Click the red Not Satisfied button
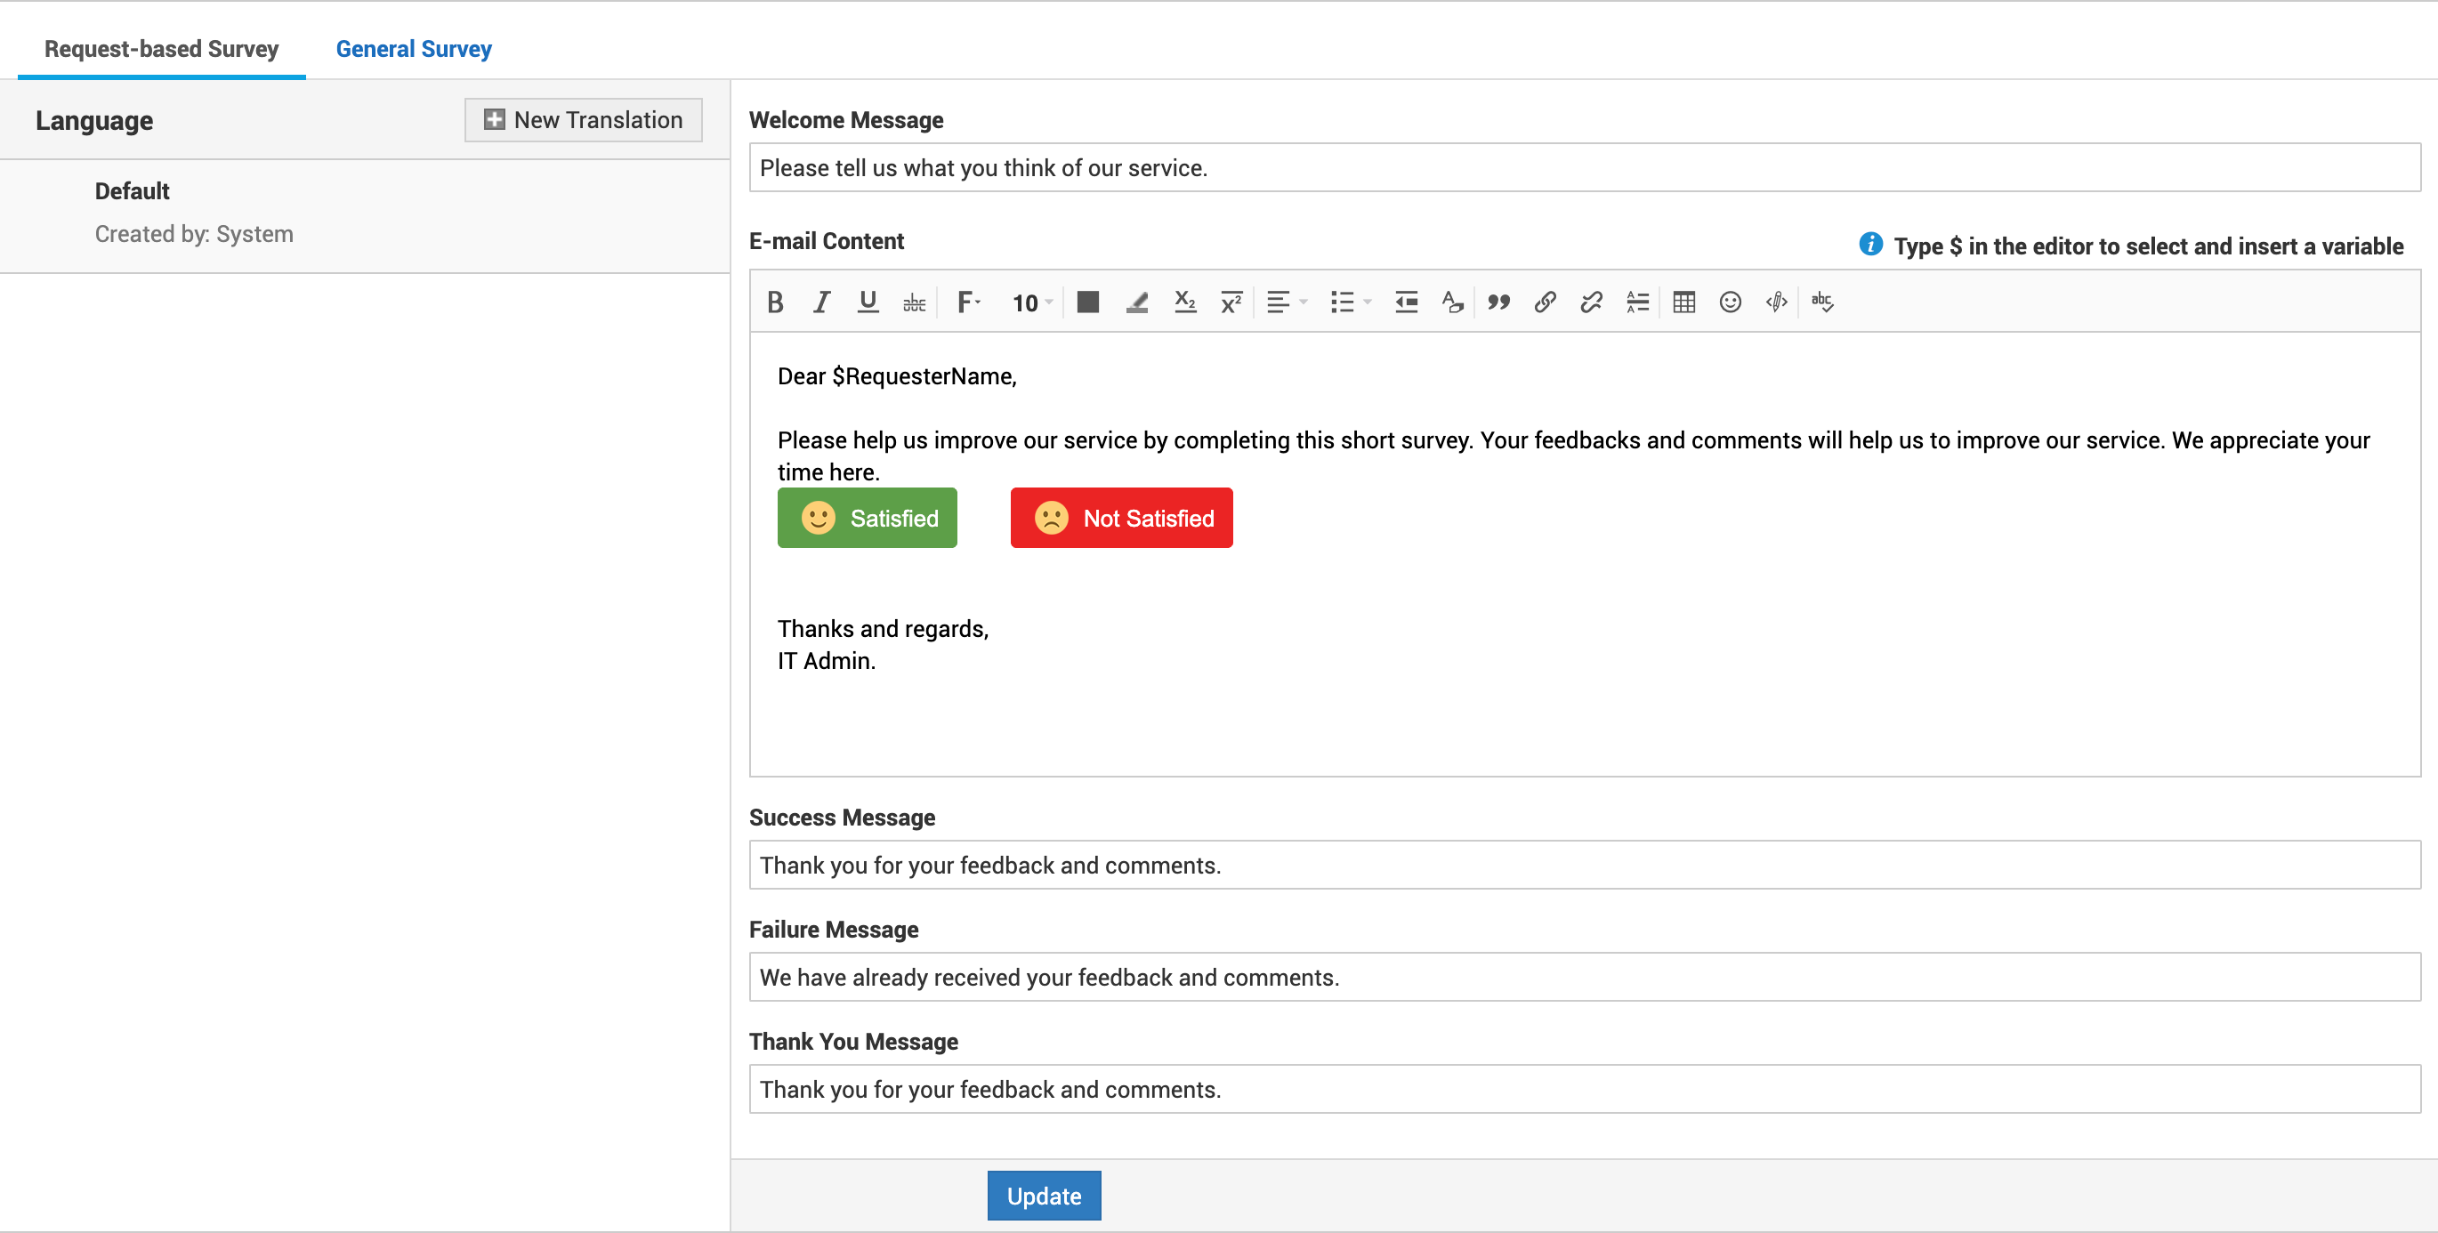Screen dimensions: 2438x1233 click(x=1121, y=518)
